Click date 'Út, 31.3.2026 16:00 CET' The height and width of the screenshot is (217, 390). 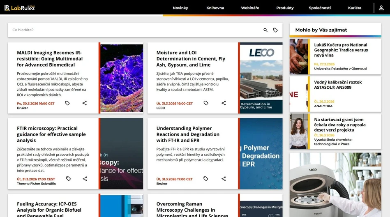pyautogui.click(x=174, y=104)
